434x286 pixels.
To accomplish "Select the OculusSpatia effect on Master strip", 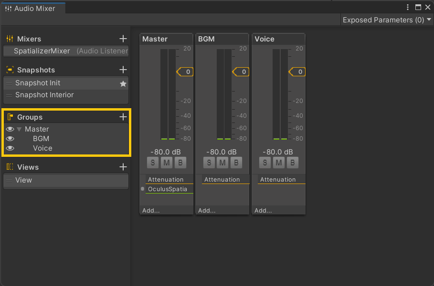I will pyautogui.click(x=169, y=189).
